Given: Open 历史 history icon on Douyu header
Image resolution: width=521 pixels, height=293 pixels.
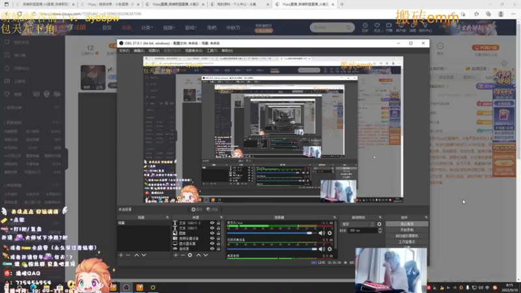Looking at the screenshot, I should click(365, 27).
